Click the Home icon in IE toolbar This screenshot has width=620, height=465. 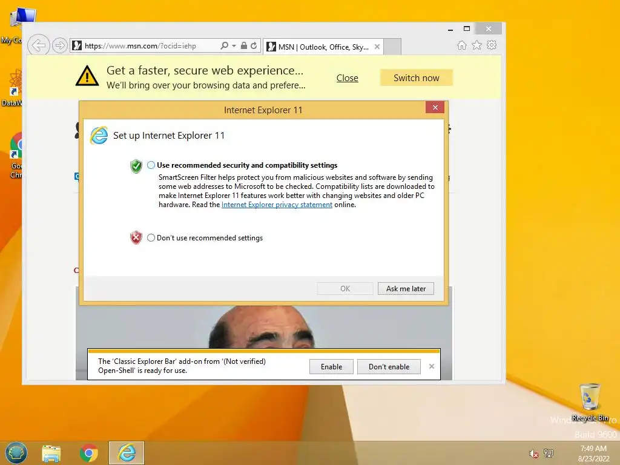point(462,45)
